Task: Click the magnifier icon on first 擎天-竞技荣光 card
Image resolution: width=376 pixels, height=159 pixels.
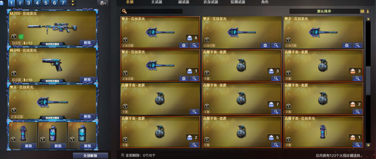Action: pyautogui.click(x=194, y=45)
